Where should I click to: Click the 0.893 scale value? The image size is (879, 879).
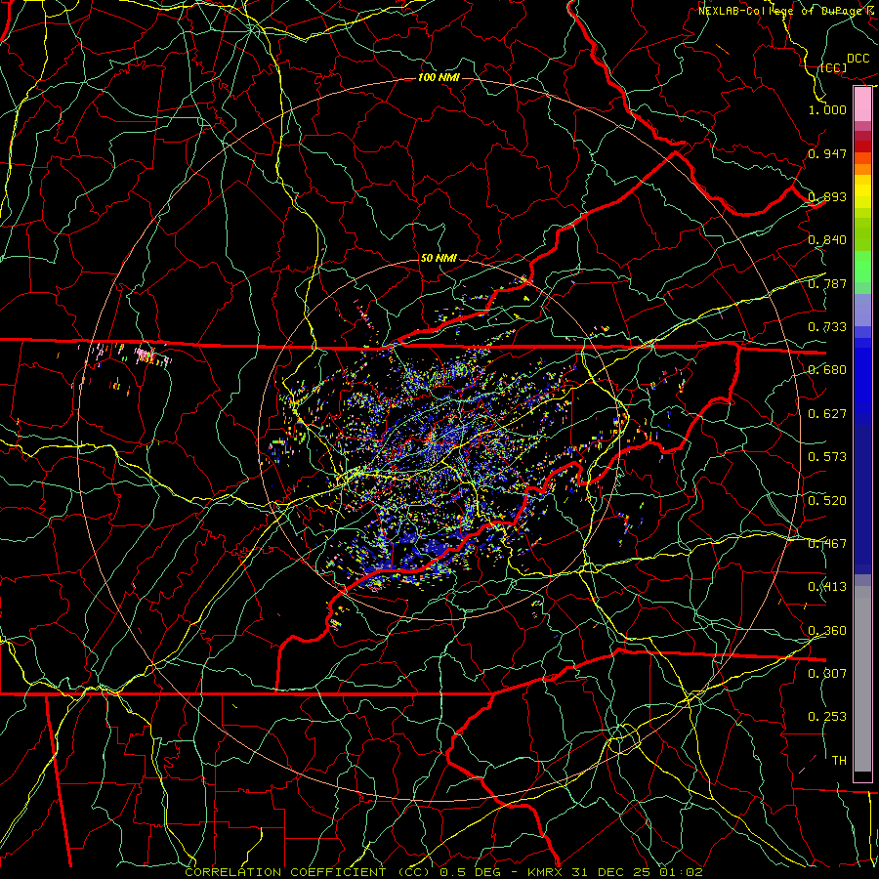(x=827, y=196)
